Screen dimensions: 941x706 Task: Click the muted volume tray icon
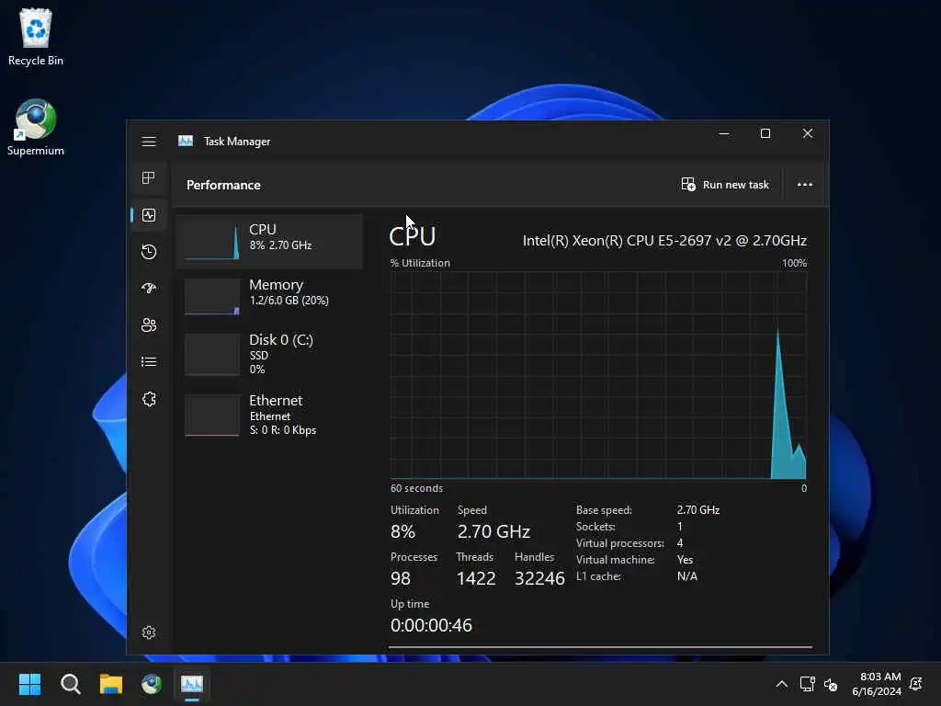831,684
